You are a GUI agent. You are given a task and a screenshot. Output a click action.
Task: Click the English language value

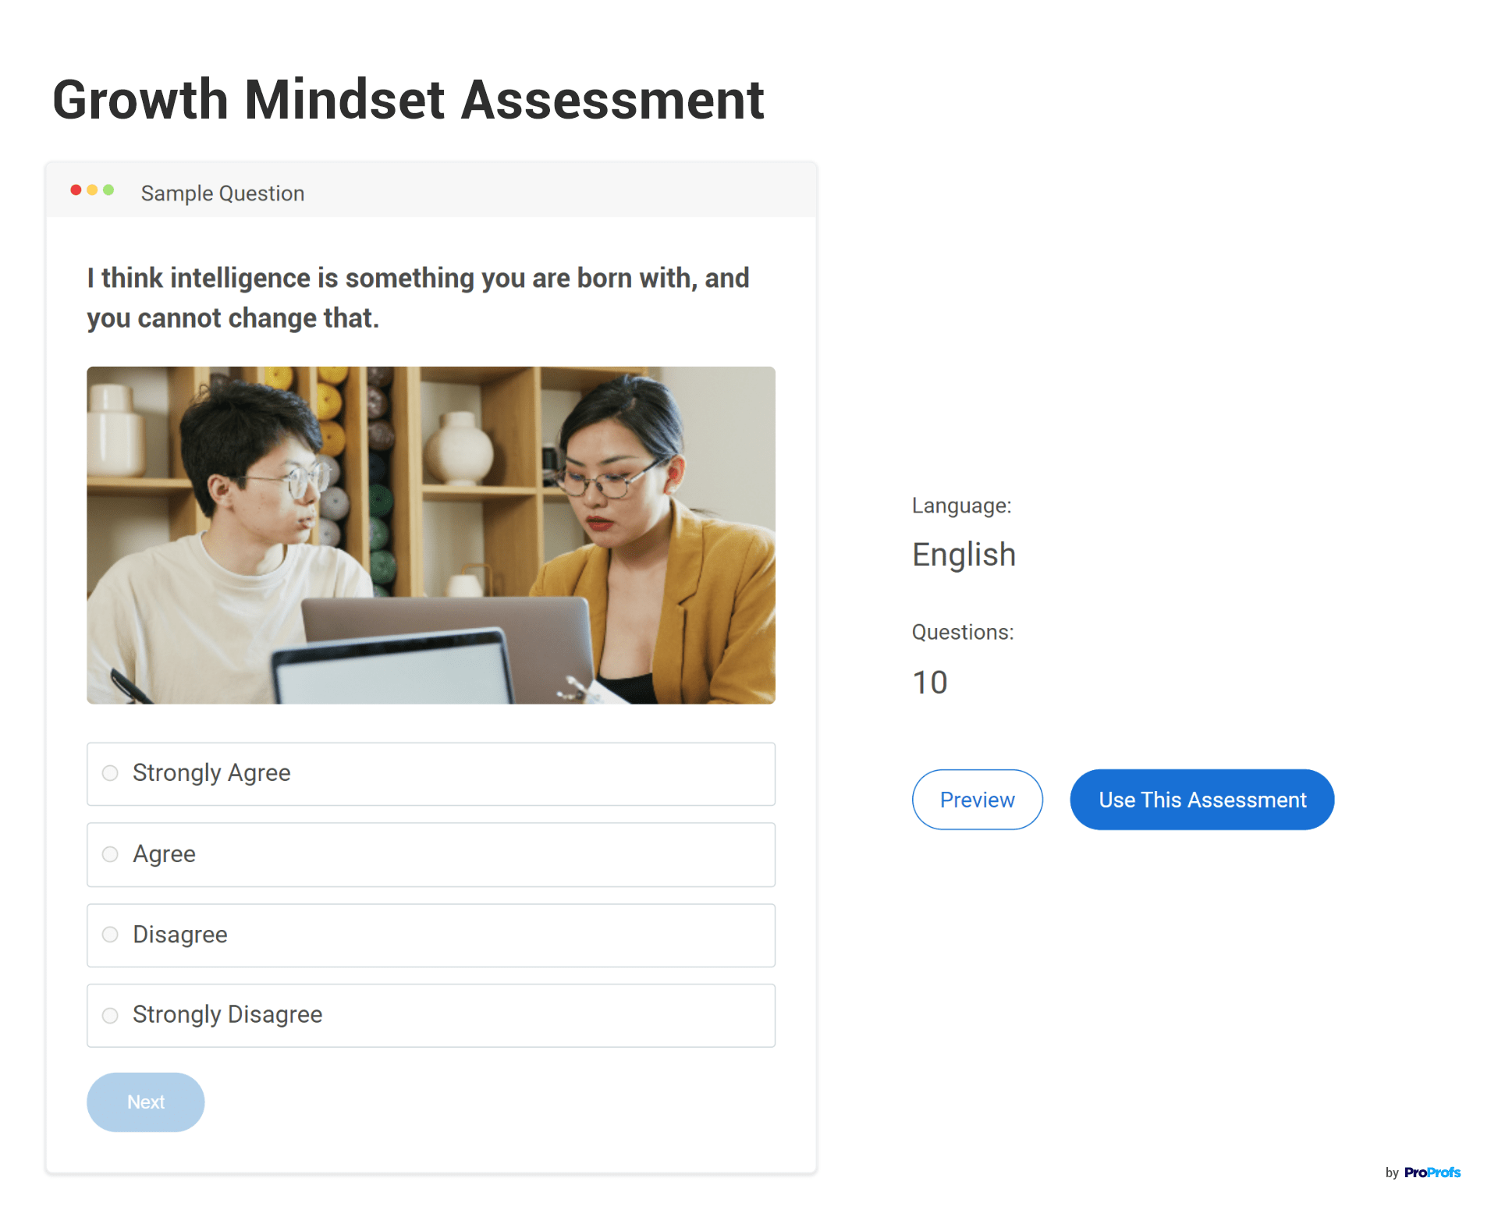coord(964,555)
